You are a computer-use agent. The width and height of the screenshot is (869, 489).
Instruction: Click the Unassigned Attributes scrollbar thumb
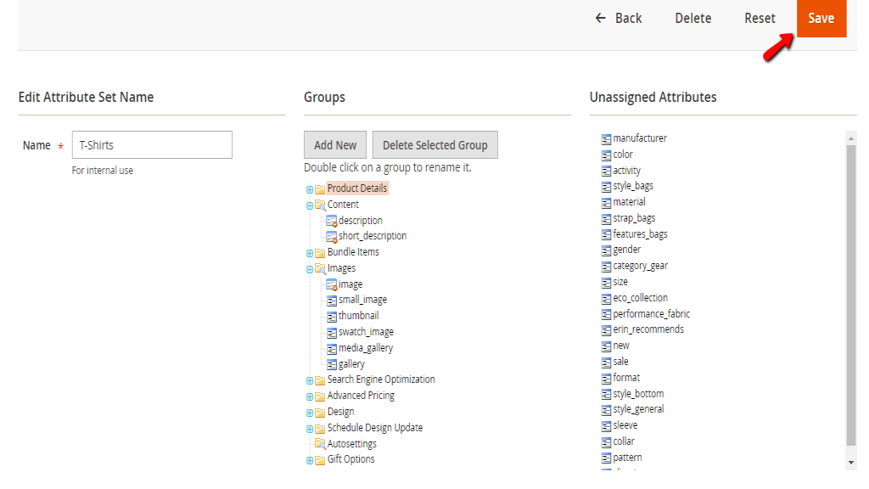coord(850,295)
